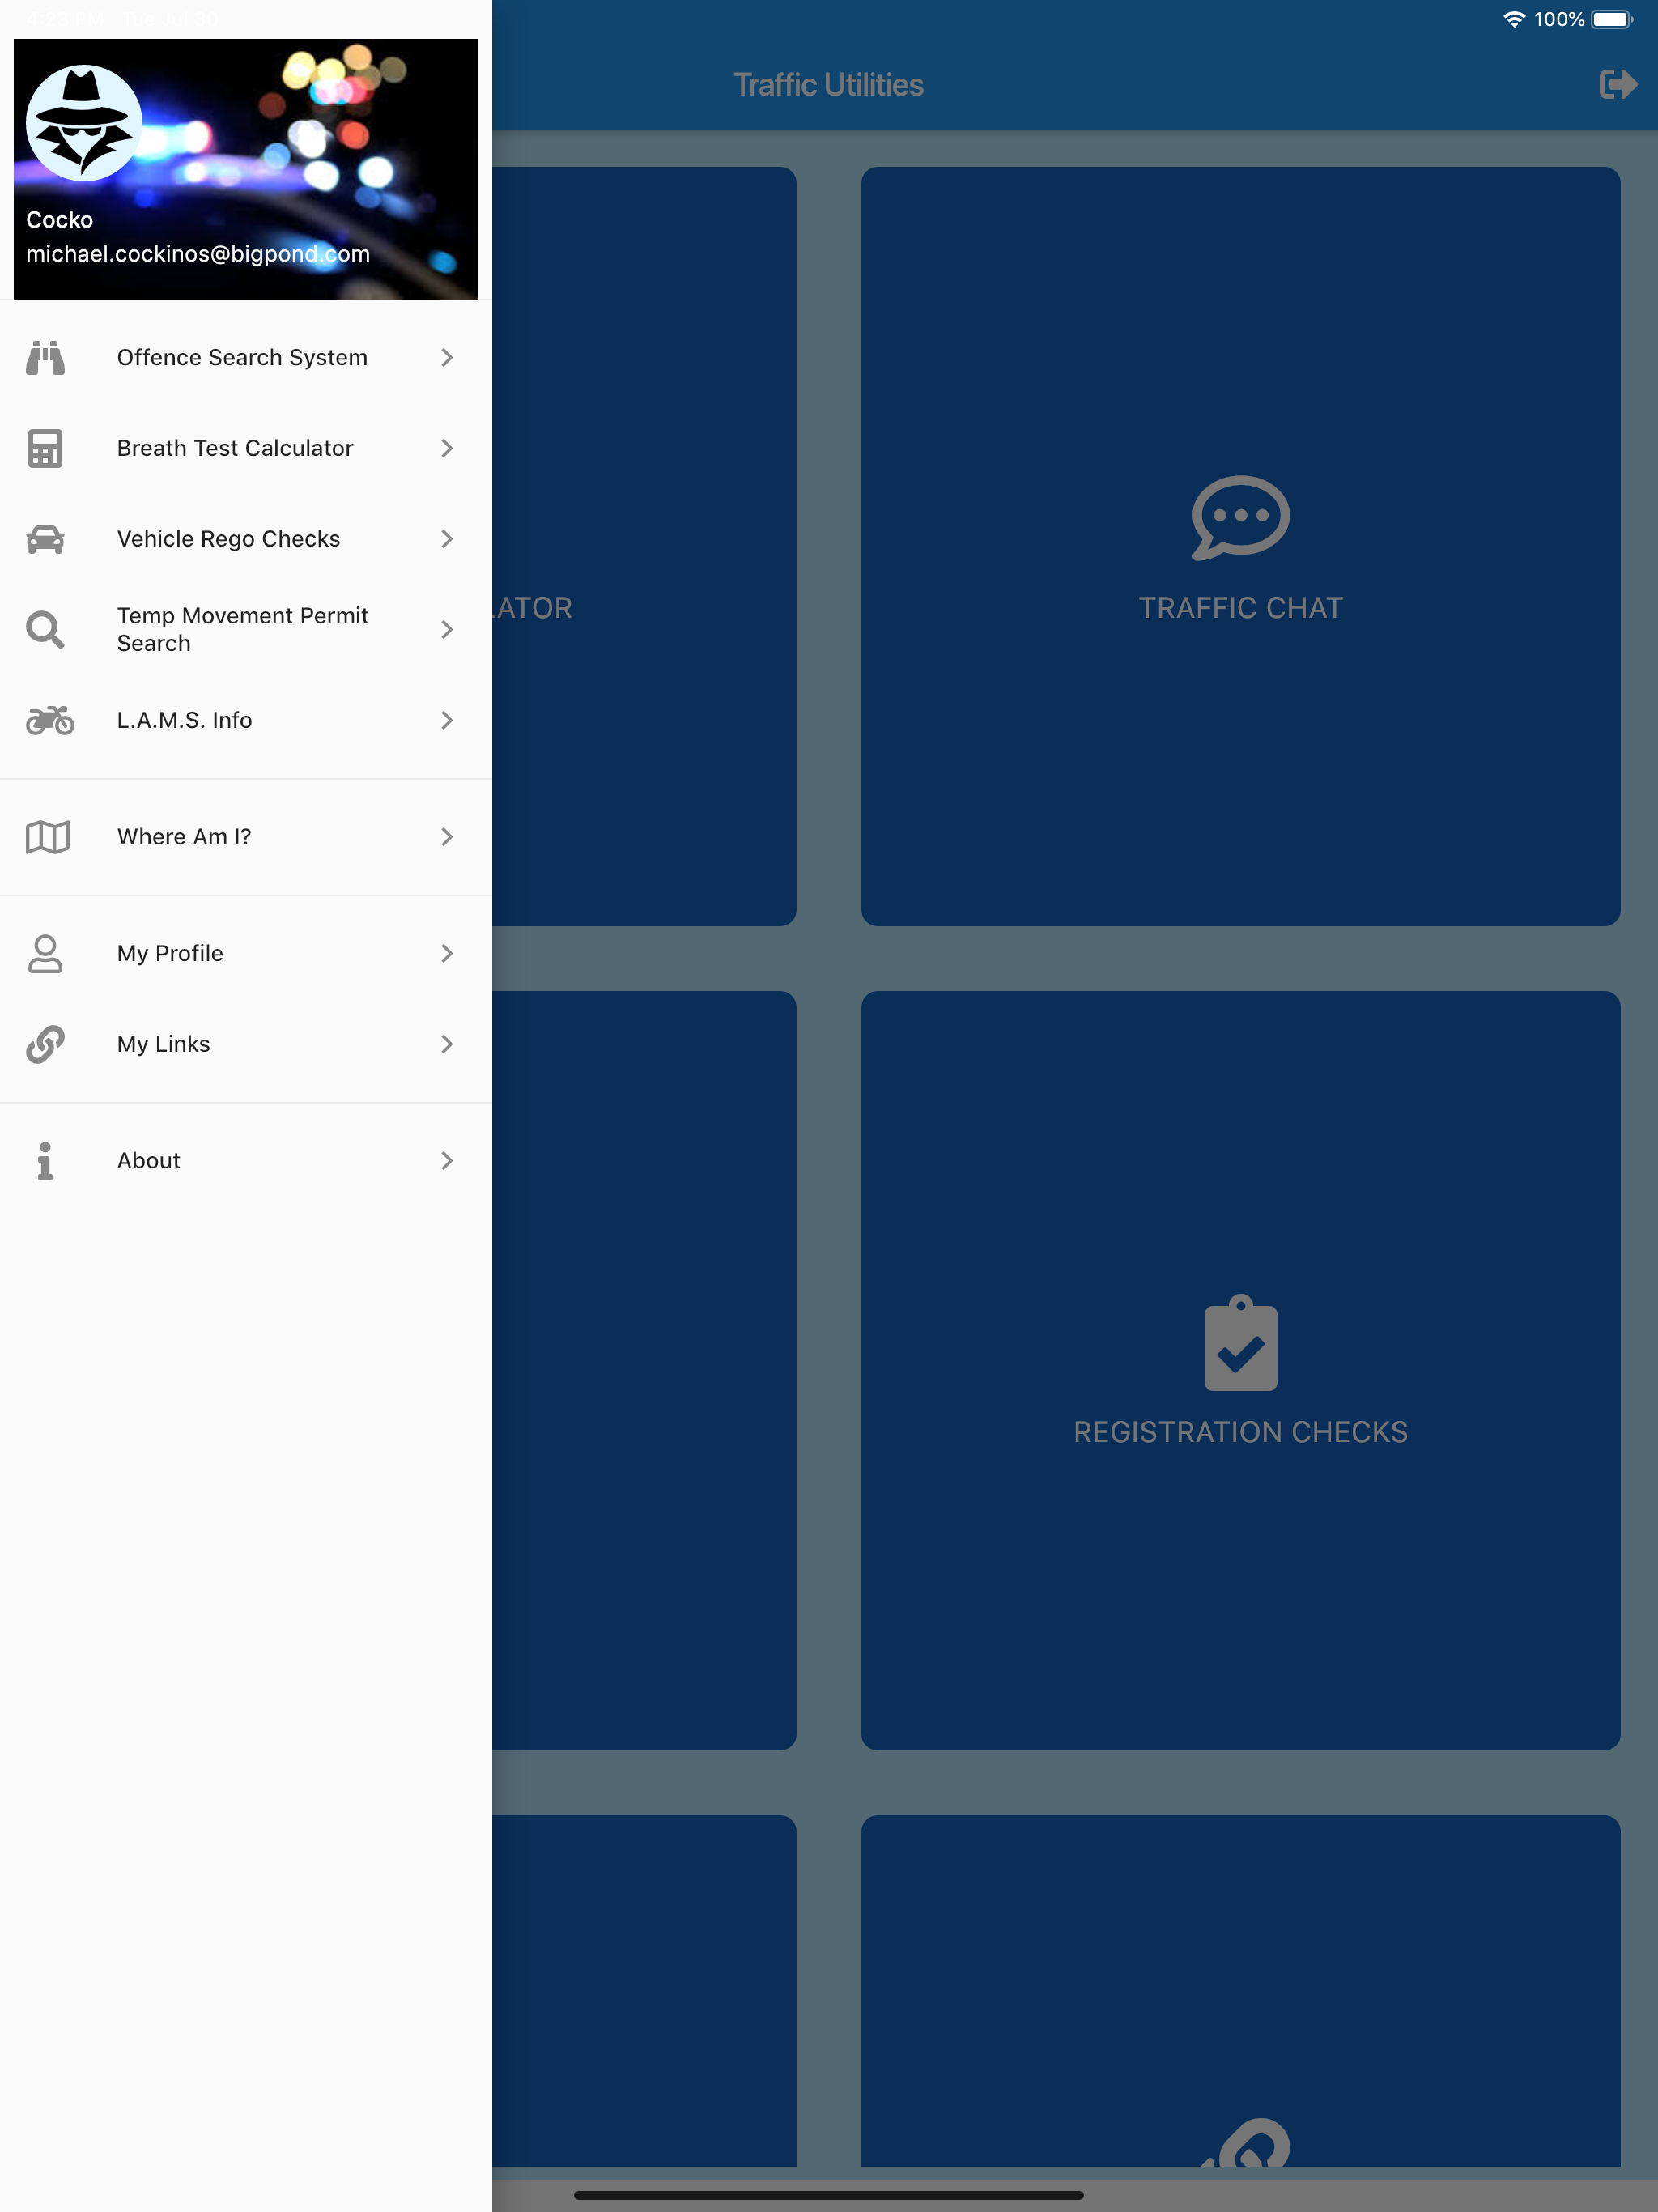
Task: Tap the map icon for Where Am I
Action: [47, 837]
